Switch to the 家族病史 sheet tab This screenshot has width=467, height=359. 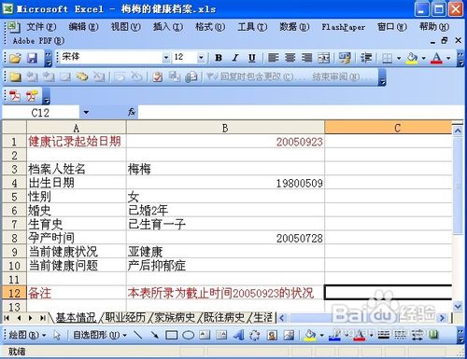(x=175, y=317)
